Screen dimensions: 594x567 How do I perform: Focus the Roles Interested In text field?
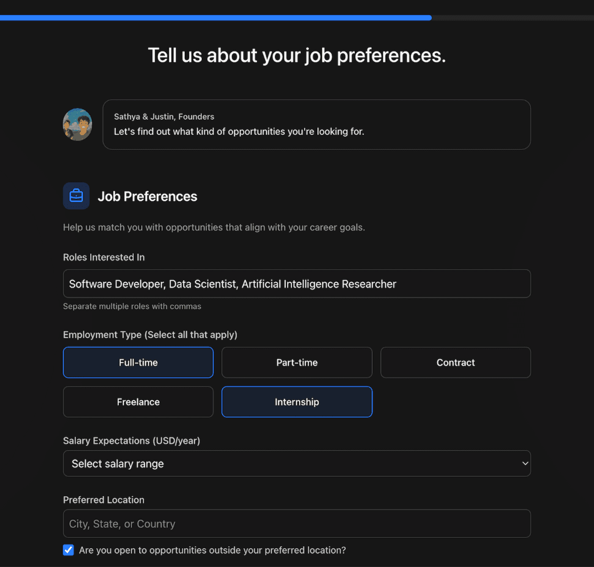click(x=297, y=283)
